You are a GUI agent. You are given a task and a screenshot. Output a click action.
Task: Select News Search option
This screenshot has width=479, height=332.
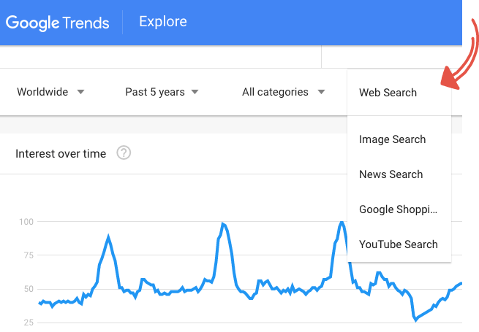[391, 174]
